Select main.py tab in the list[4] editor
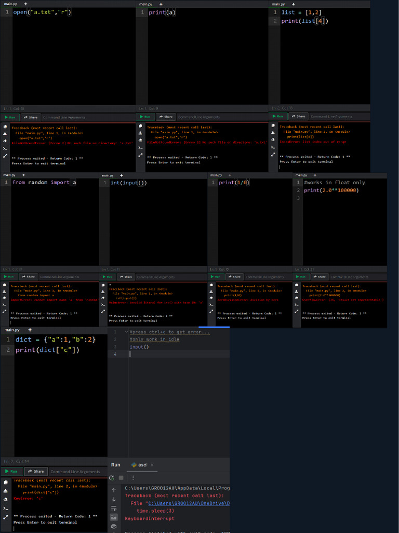 (x=278, y=4)
